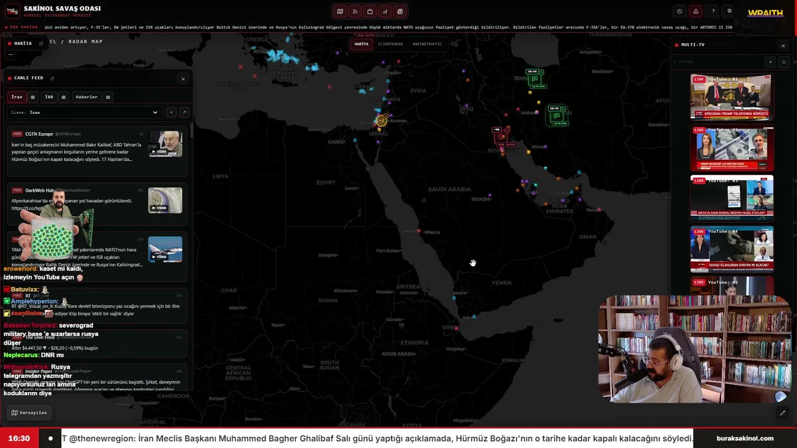Play the DarkWeb Haber post video thumbnail
The width and height of the screenshot is (797, 448).
(165, 200)
